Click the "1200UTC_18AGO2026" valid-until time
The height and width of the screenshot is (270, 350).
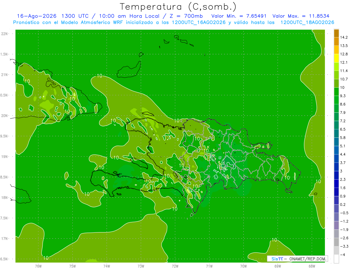click(307, 22)
